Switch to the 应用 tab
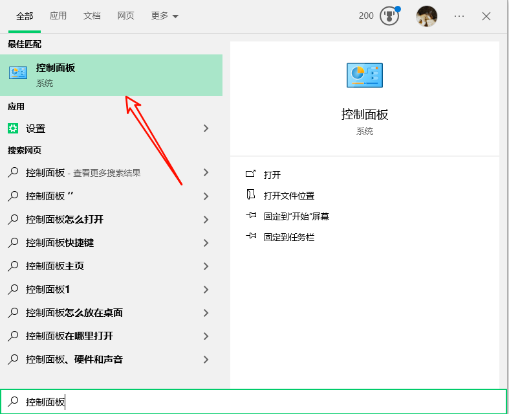The image size is (509, 414). pos(58,16)
